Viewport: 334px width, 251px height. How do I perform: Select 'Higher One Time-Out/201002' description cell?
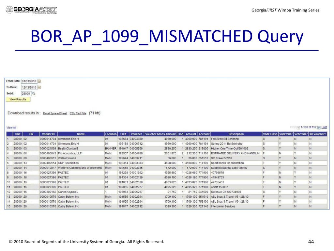pyautogui.click(x=236, y=149)
